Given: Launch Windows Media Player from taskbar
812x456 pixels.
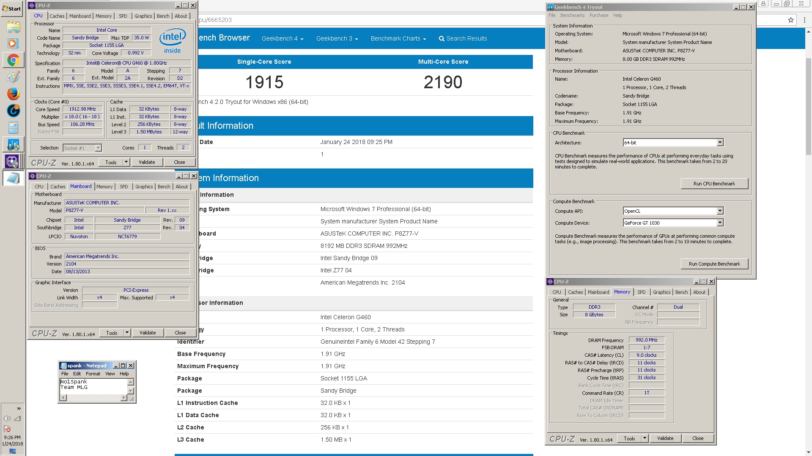Looking at the screenshot, I should click(x=13, y=43).
